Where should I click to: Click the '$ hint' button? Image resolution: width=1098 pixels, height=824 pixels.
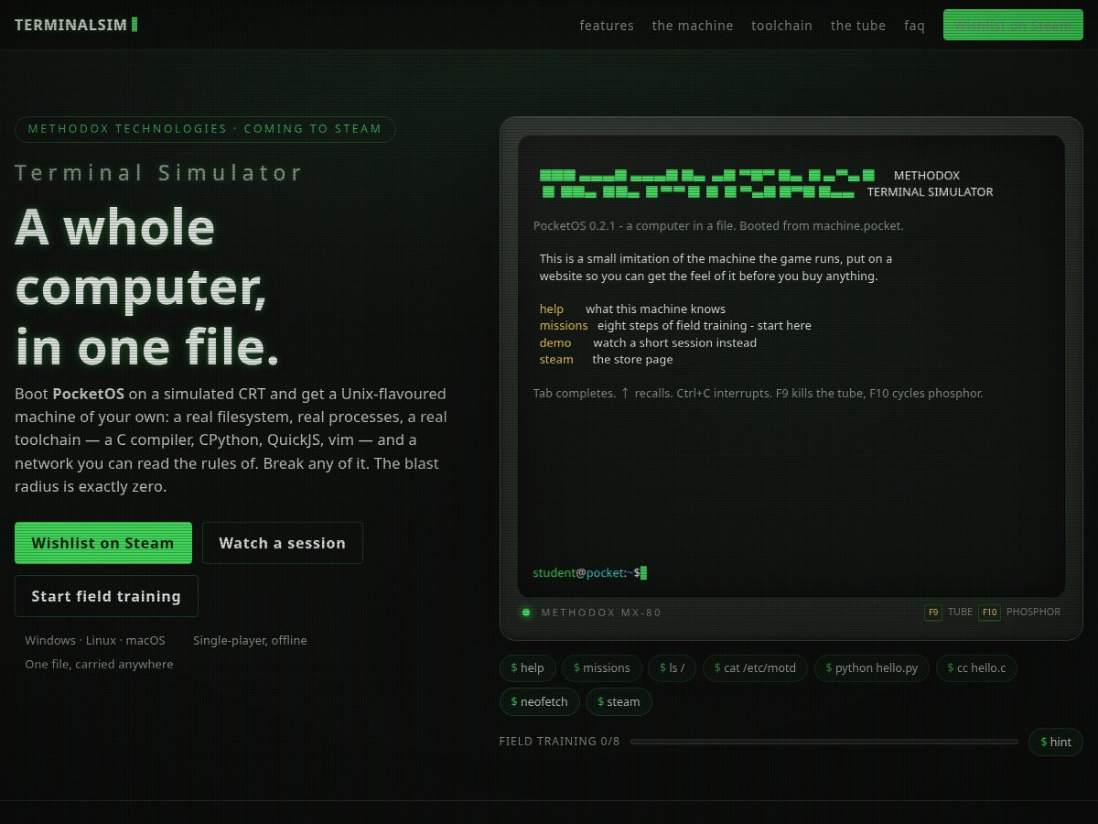tap(1056, 742)
